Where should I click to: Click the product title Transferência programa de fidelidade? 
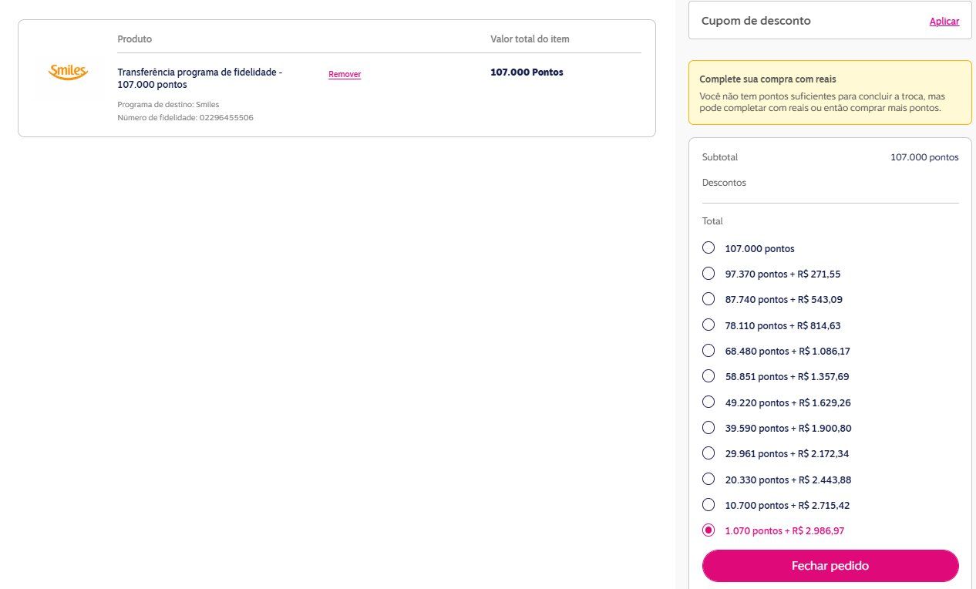click(x=200, y=78)
